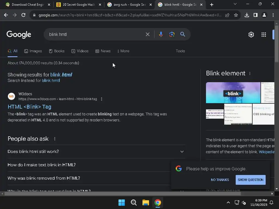Search instead for 'blink hmtl' link
The width and height of the screenshot is (279, 209).
click(51, 81)
